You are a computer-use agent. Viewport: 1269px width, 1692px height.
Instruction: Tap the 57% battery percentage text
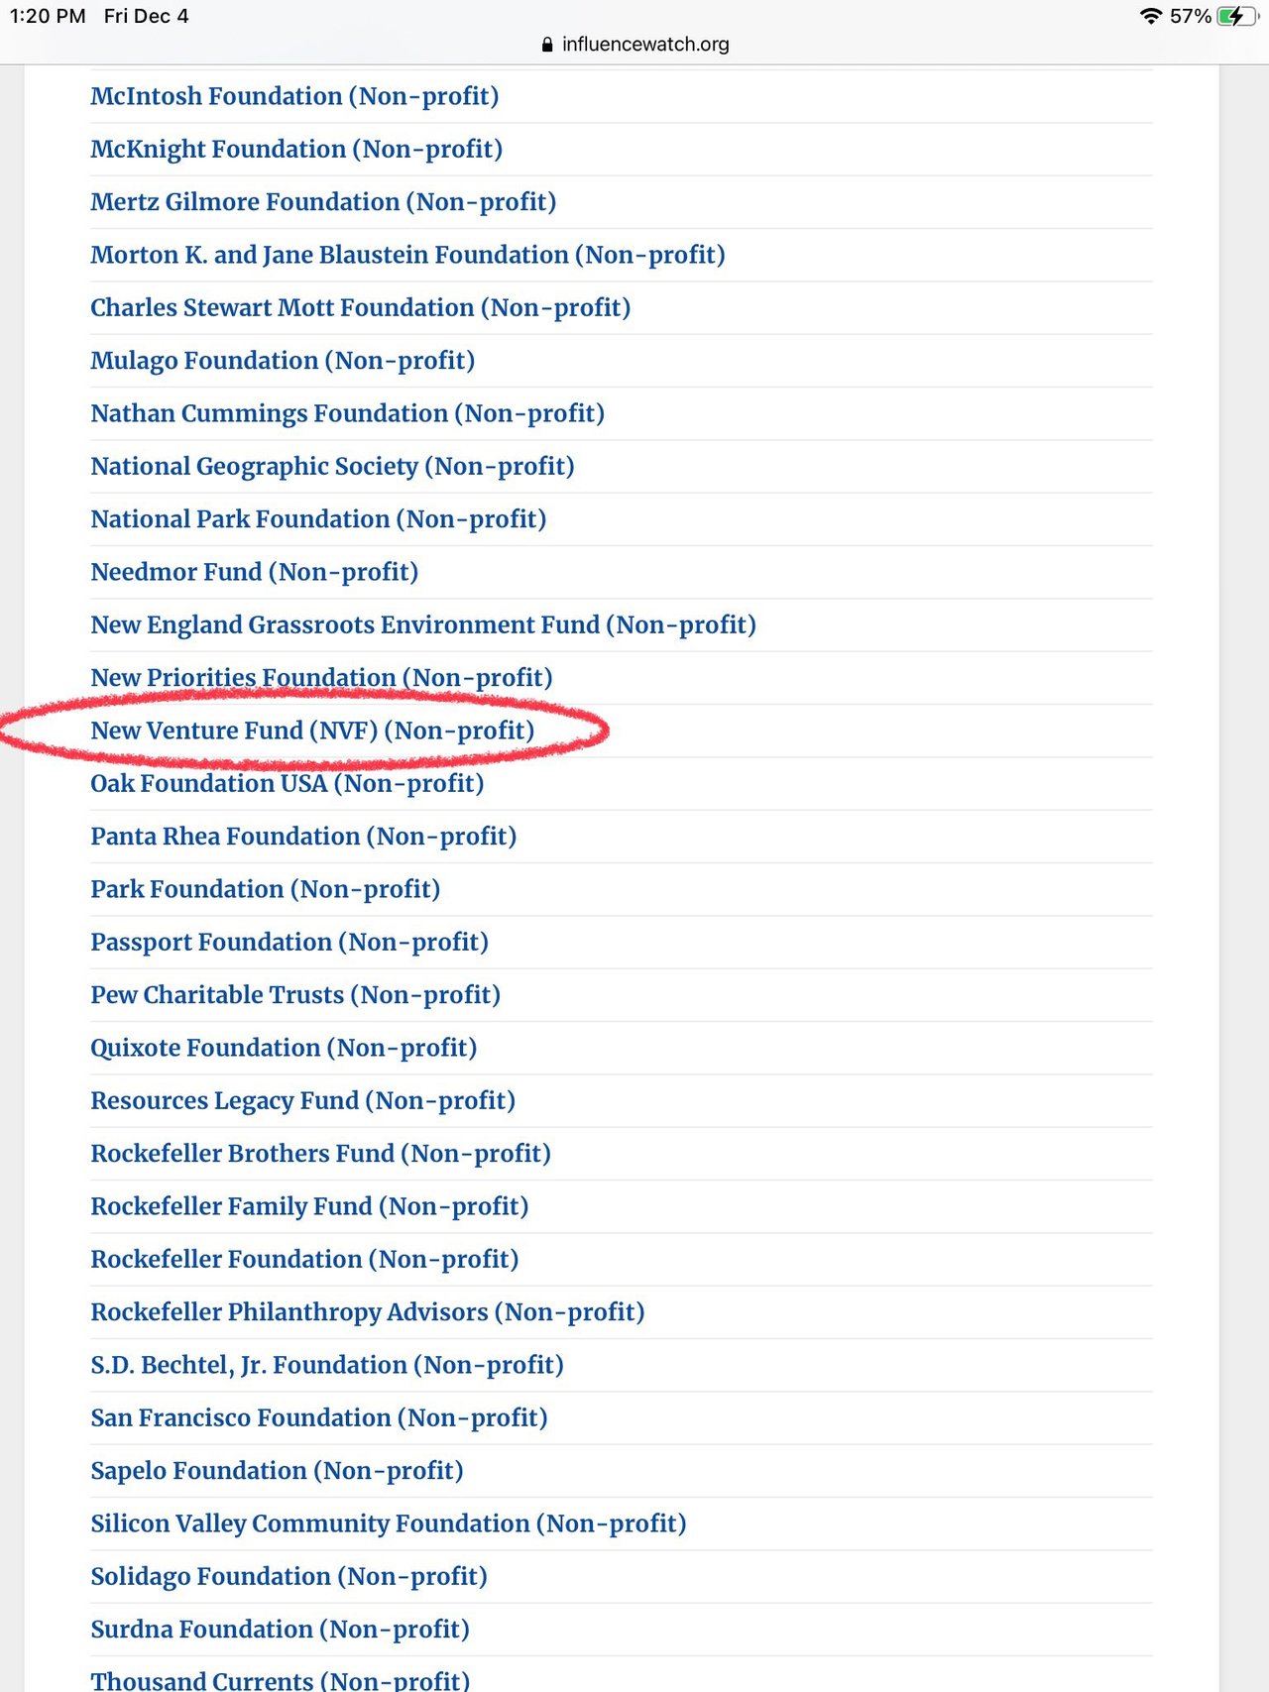1191,16
